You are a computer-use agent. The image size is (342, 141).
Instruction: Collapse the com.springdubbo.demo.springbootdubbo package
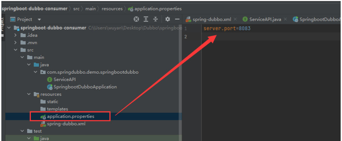click(x=36, y=72)
